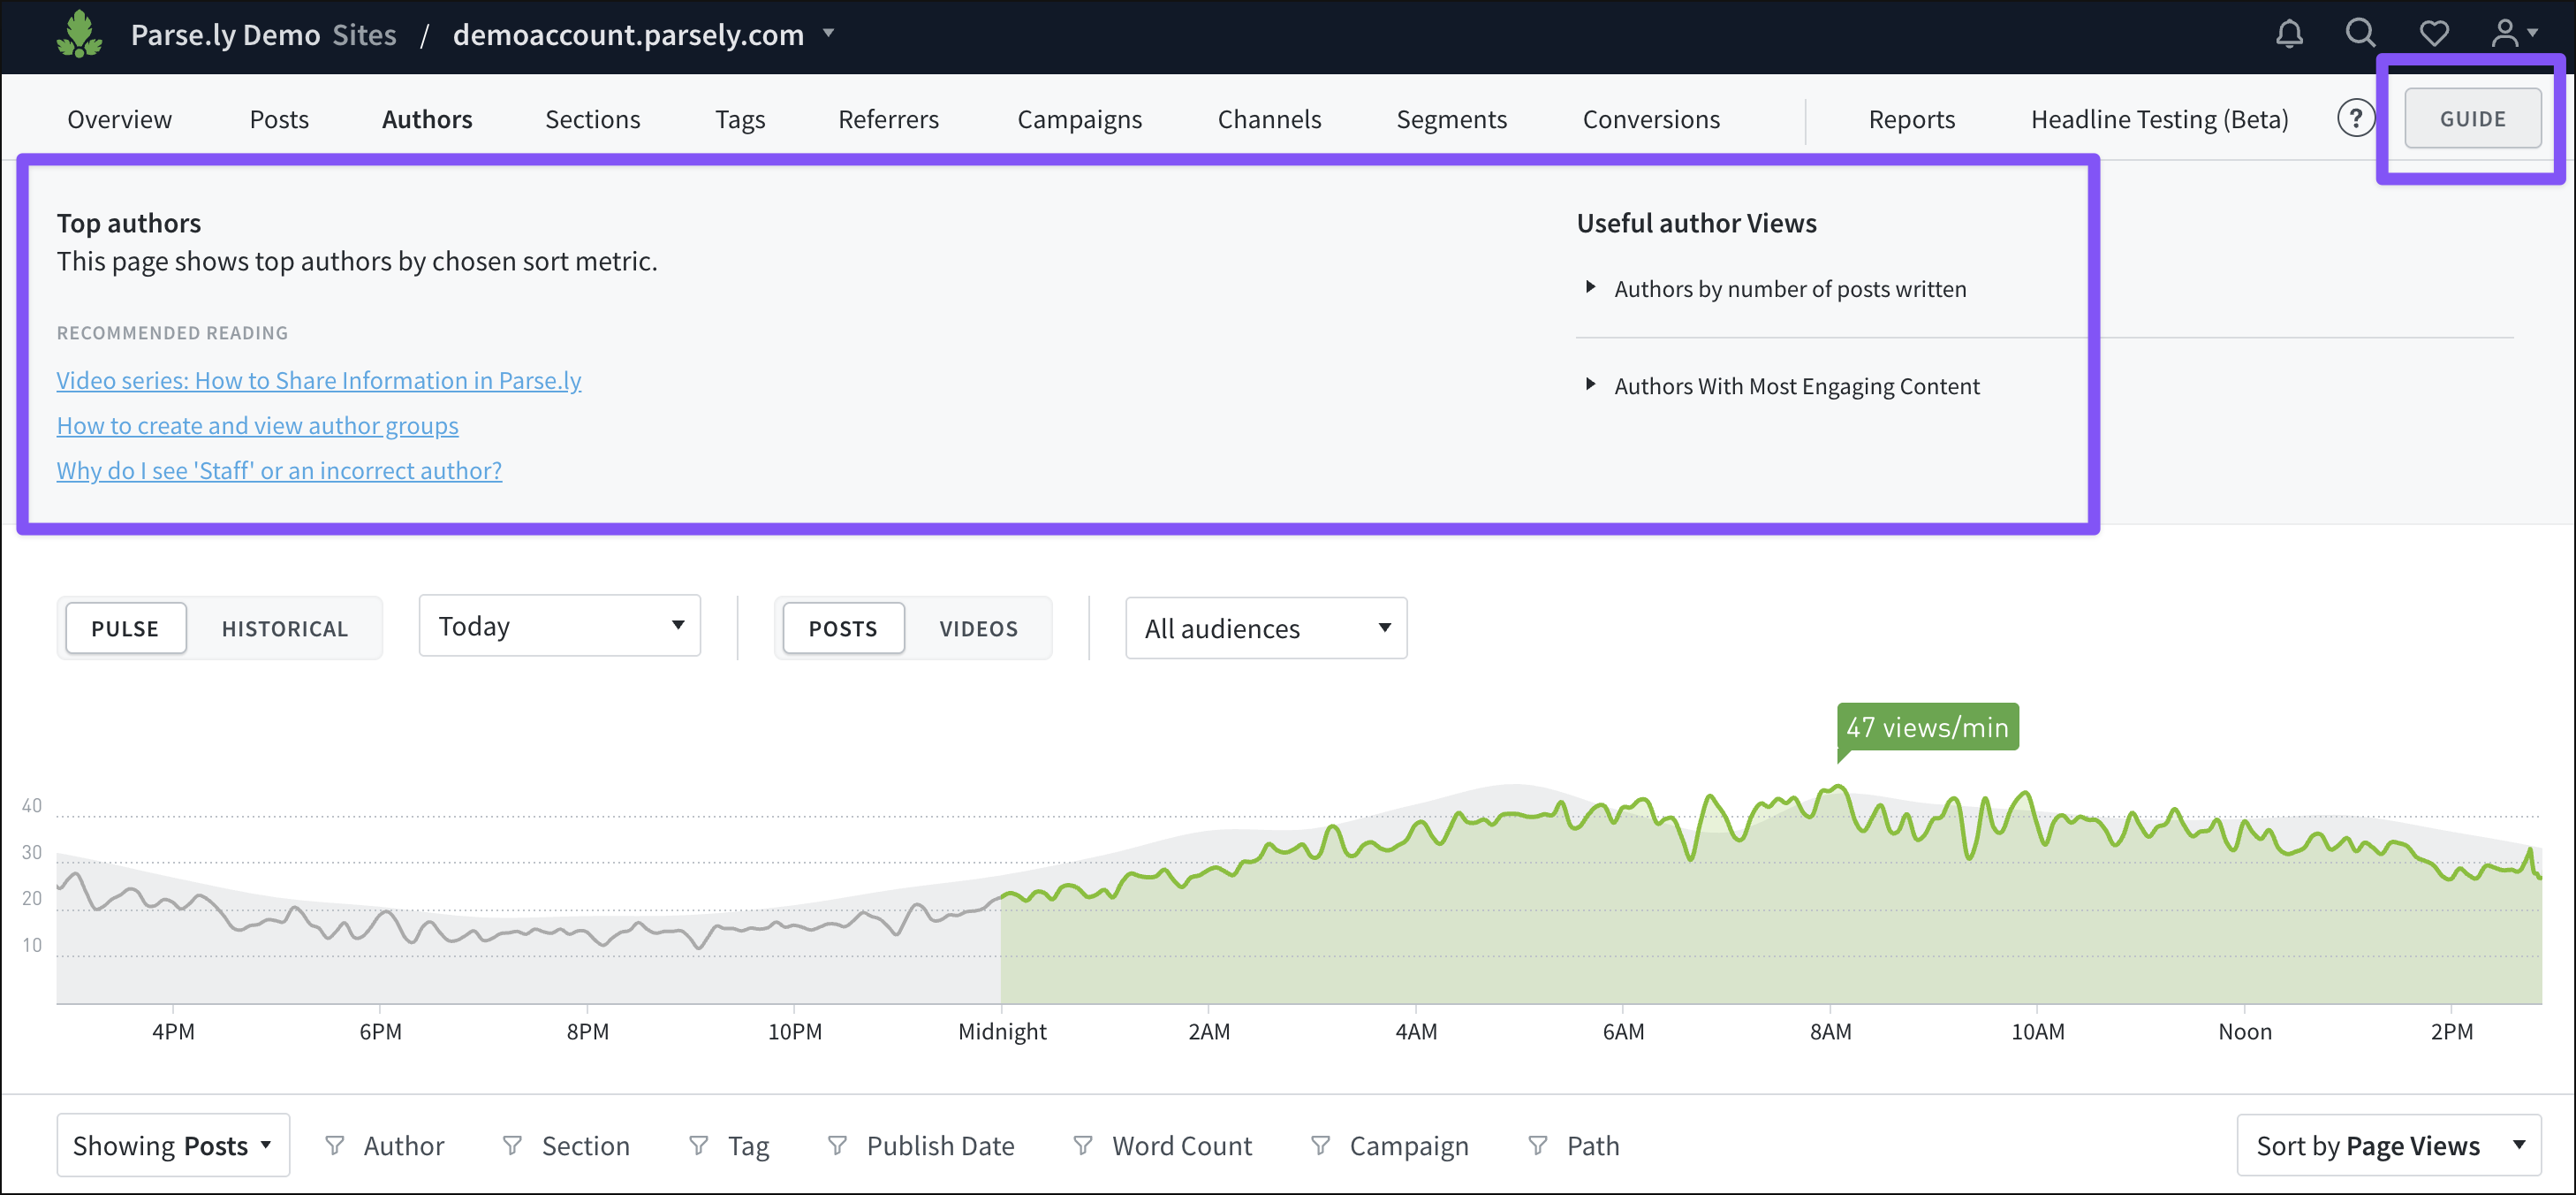
Task: Click the Campaign filter funnel icon
Action: point(1320,1145)
